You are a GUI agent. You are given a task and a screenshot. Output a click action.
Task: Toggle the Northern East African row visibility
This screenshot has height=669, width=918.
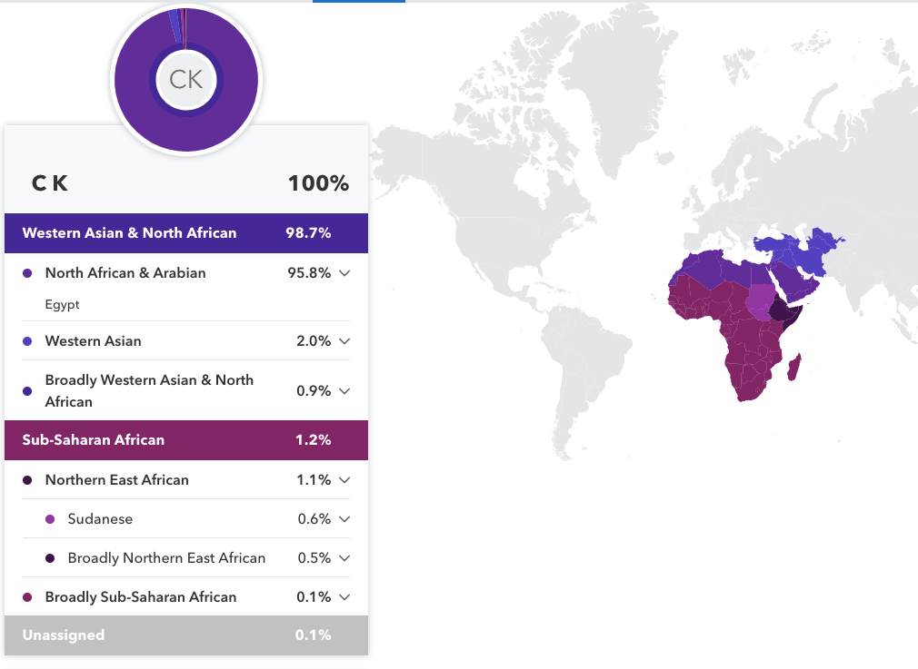click(344, 480)
